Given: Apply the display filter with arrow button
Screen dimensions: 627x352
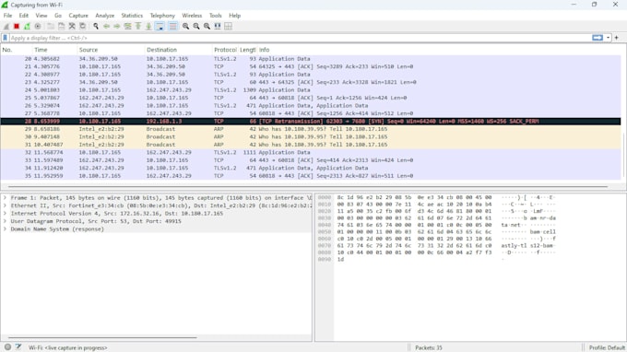Looking at the screenshot, I should coord(597,38).
